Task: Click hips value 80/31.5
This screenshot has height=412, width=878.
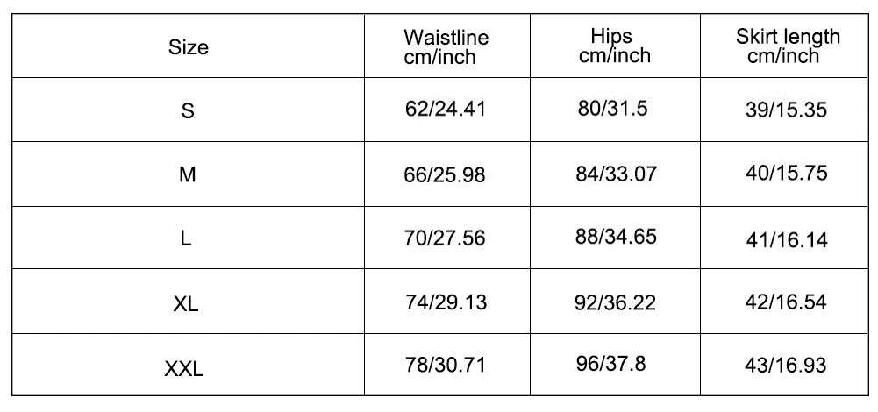Action: coord(611,109)
